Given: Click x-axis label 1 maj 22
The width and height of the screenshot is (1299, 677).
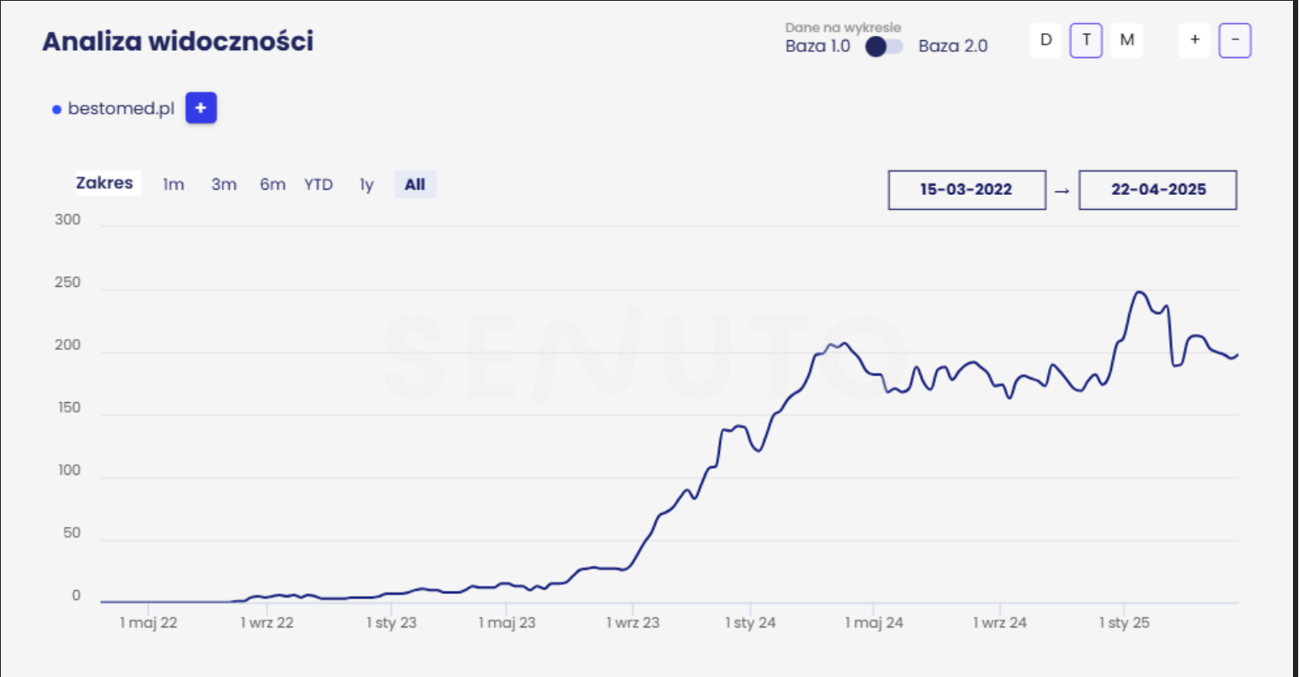Looking at the screenshot, I should tap(149, 623).
